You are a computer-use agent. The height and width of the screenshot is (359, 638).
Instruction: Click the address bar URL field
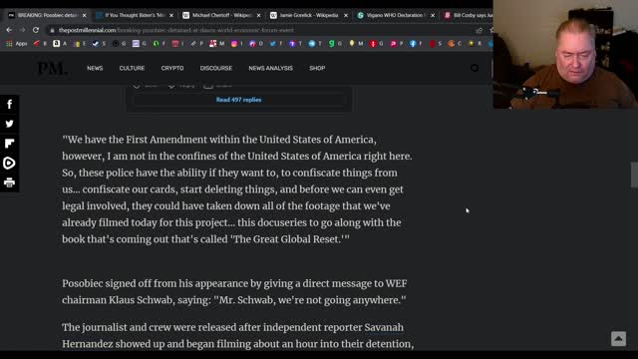(260, 30)
